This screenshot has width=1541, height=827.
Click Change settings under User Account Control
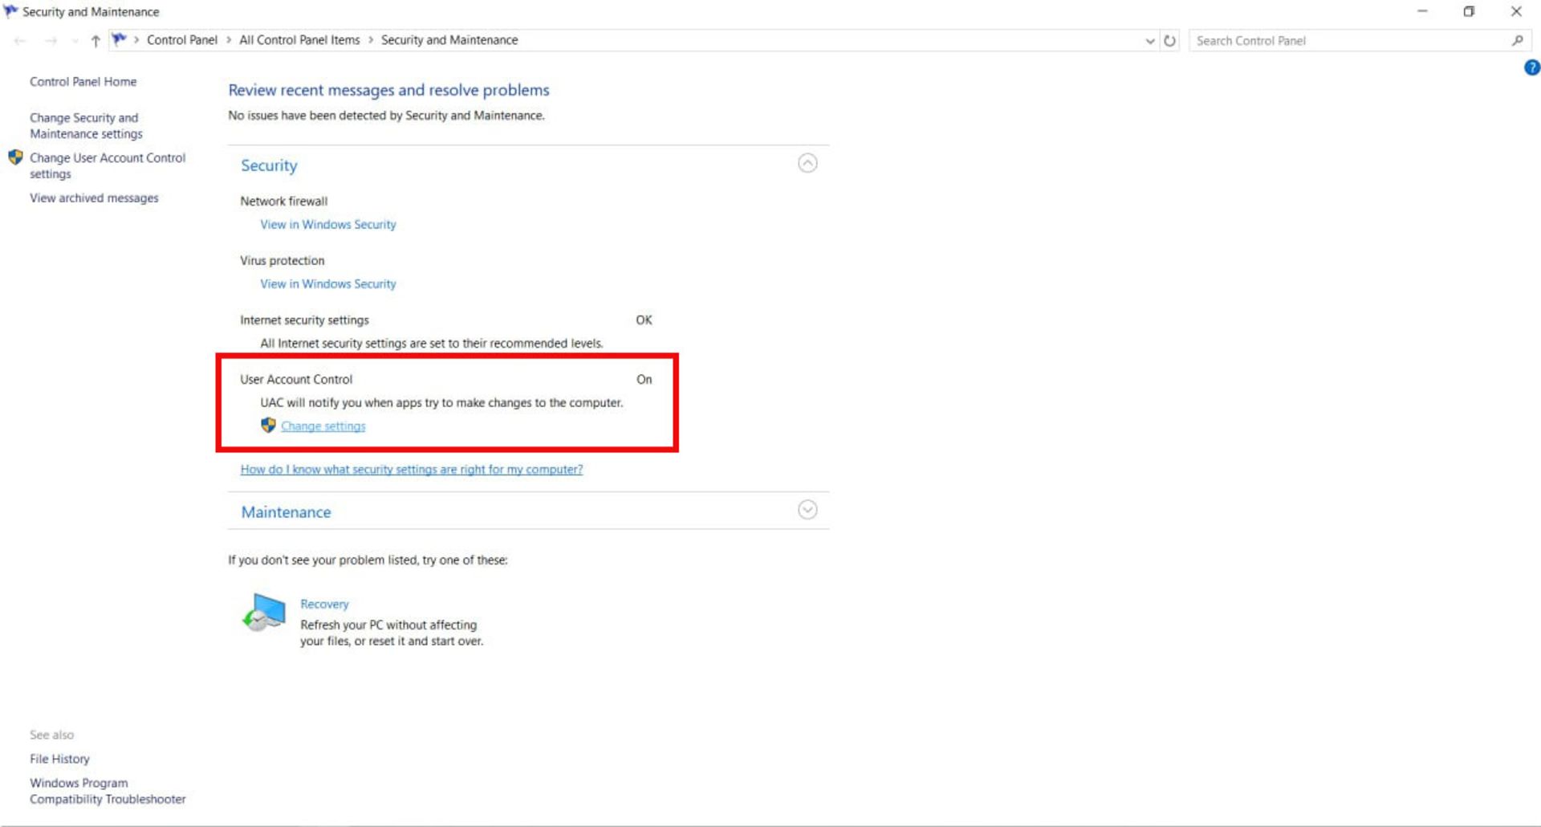[x=323, y=426]
